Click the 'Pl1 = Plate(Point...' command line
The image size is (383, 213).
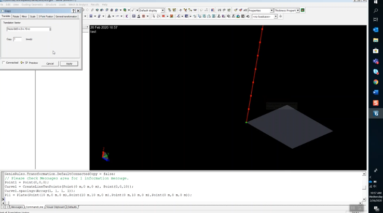[99, 195]
